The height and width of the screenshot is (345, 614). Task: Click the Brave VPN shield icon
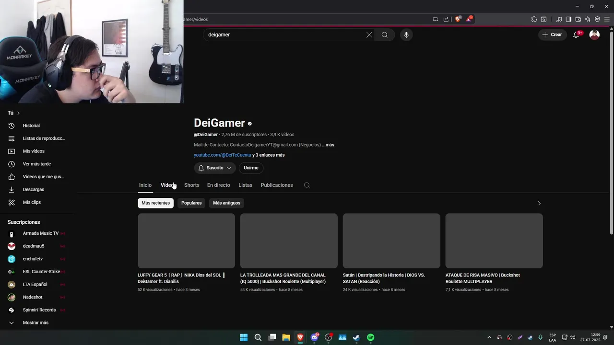(x=597, y=19)
